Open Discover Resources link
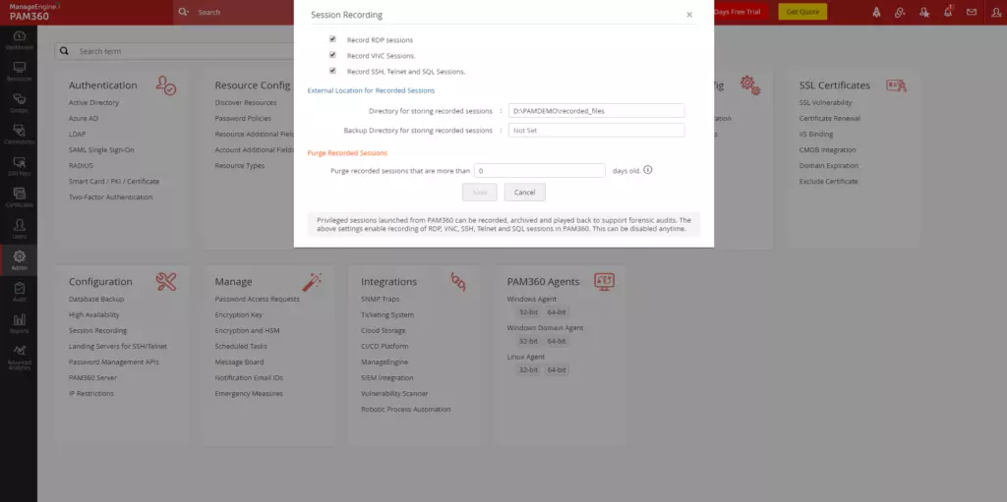This screenshot has height=502, width=1007. (246, 103)
